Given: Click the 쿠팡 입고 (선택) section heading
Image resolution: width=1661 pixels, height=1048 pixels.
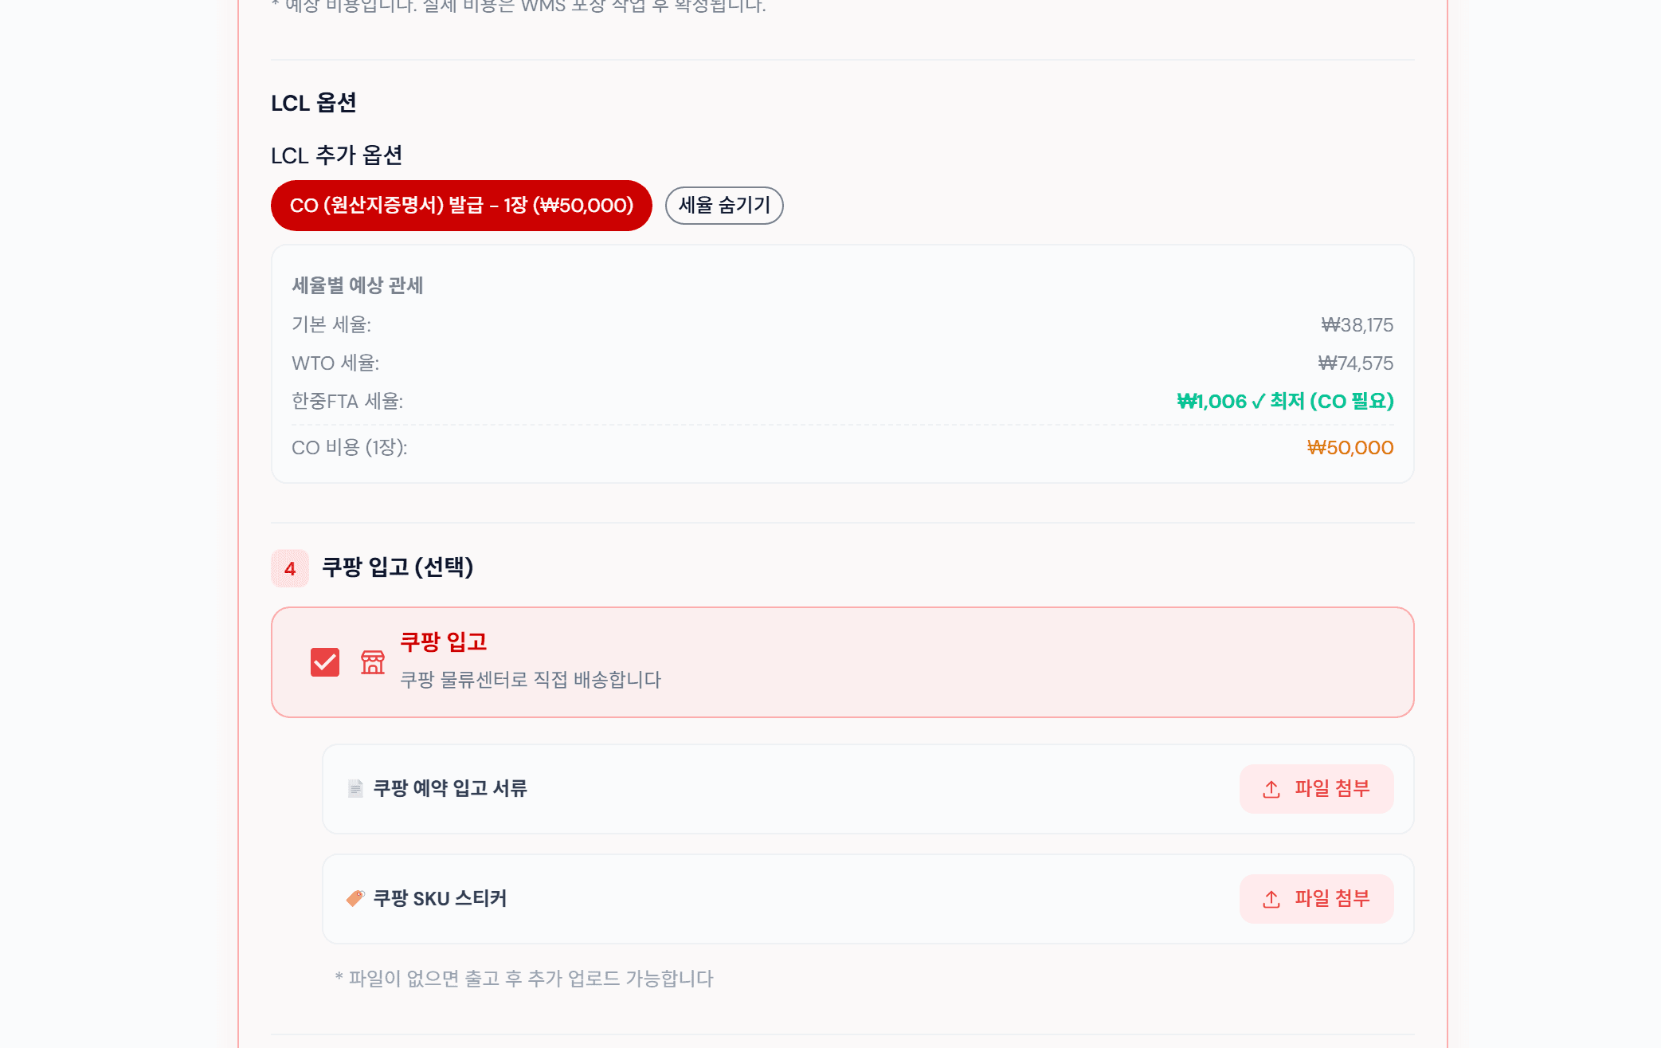Looking at the screenshot, I should point(398,567).
